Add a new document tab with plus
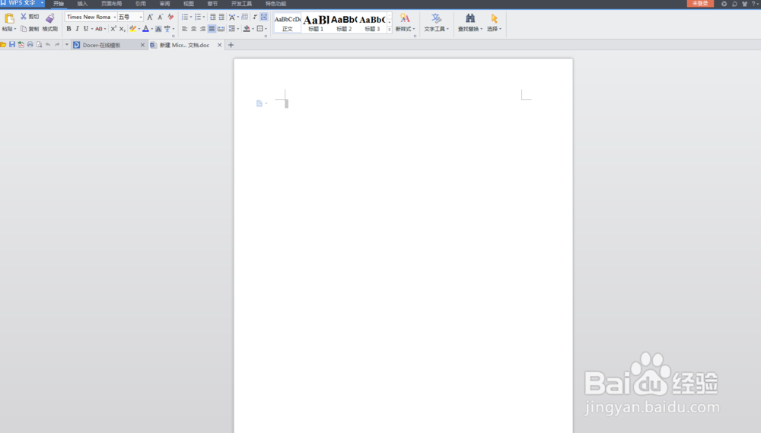This screenshot has width=761, height=433. tap(231, 45)
